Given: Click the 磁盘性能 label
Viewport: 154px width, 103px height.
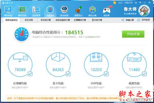Looking at the screenshot, I should [x=134, y=83].
